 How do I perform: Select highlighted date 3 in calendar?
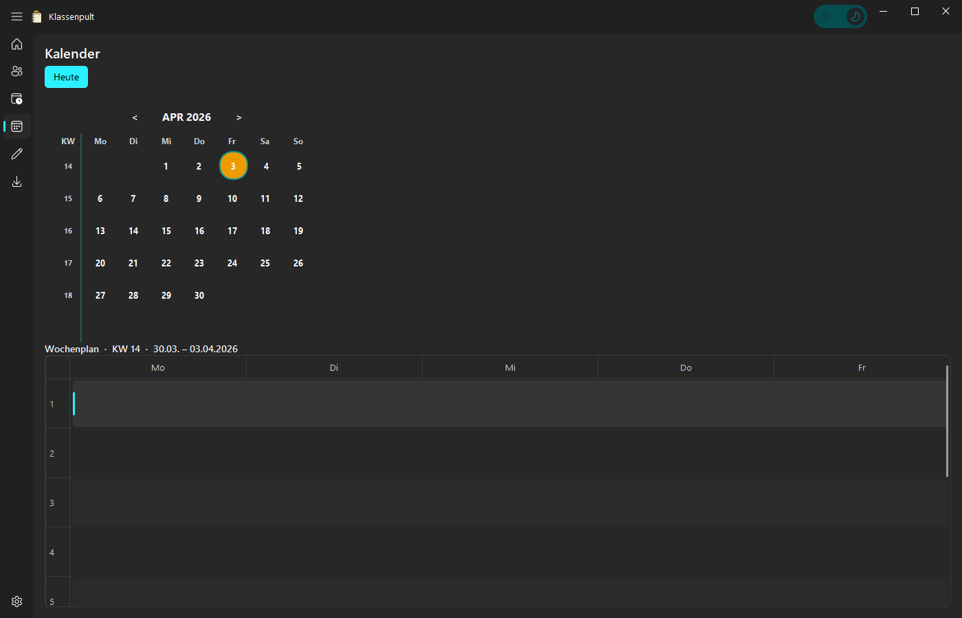[233, 166]
